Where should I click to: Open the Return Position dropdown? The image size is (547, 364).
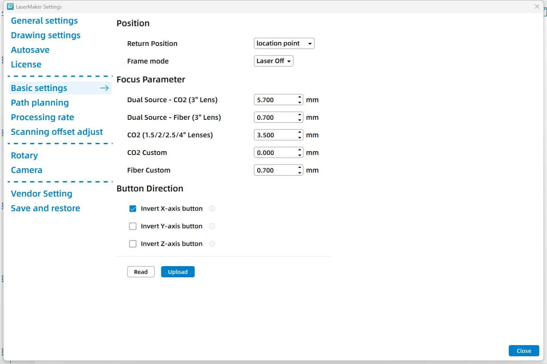(284, 43)
